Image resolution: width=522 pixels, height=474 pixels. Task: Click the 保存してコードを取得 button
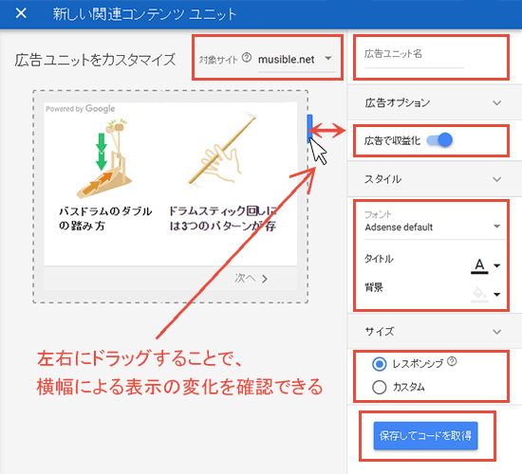pyautogui.click(x=425, y=436)
